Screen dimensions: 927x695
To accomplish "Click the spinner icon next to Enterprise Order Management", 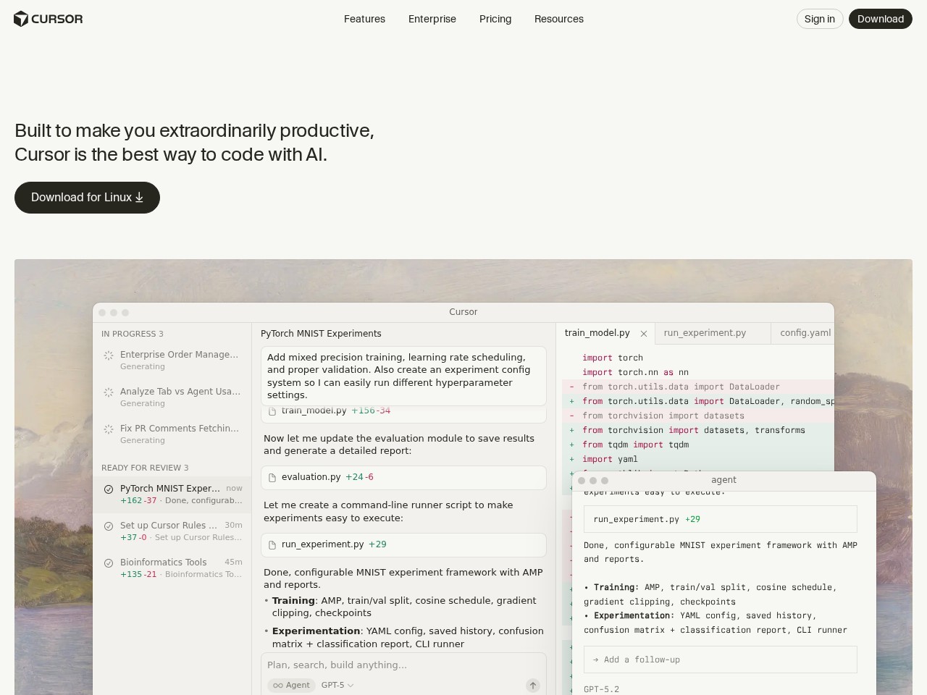I will pyautogui.click(x=109, y=355).
